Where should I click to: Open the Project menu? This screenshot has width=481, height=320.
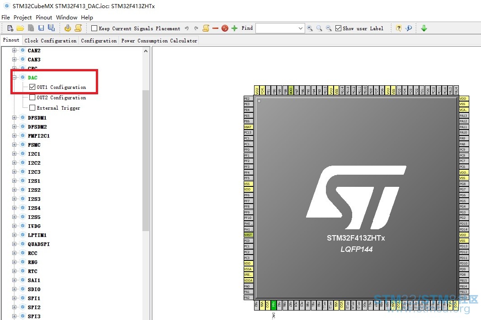pos(23,18)
